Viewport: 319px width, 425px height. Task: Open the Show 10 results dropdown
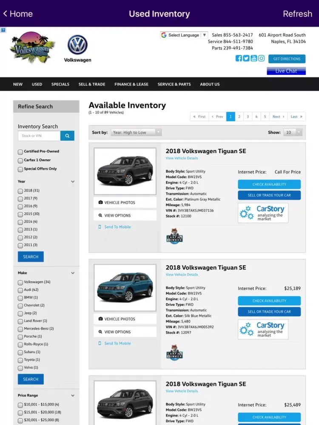(293, 132)
